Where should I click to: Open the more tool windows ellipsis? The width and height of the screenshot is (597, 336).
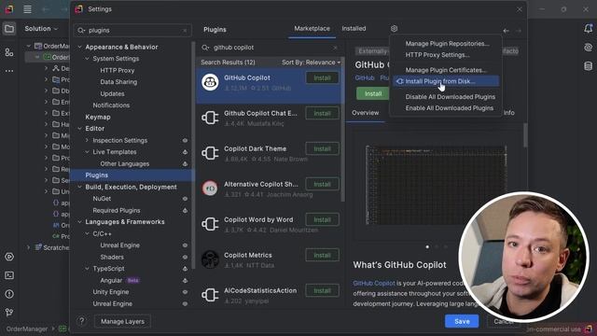point(9,71)
